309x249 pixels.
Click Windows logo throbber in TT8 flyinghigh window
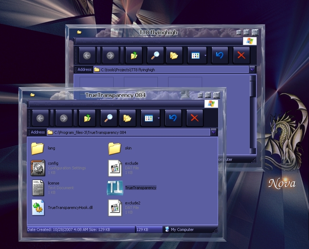250,41
